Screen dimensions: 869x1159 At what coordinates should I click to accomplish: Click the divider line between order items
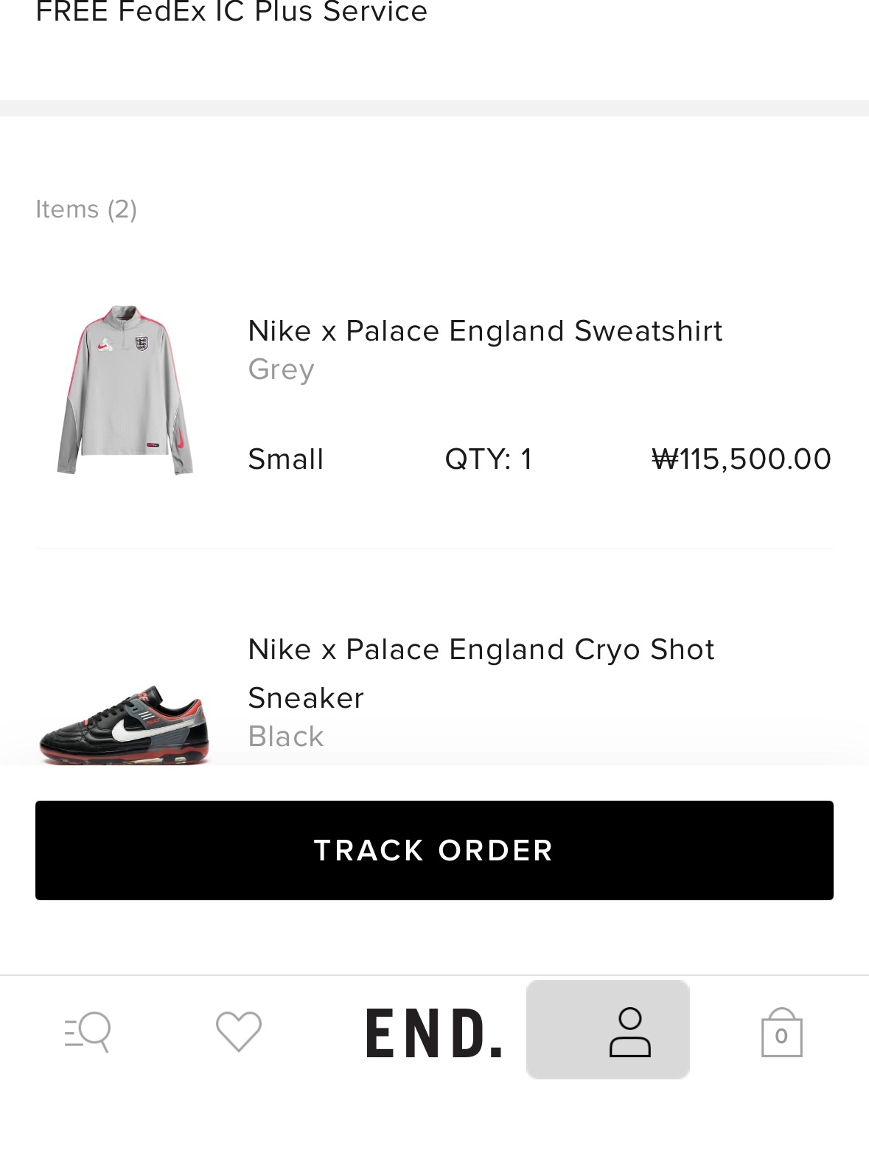tap(434, 549)
